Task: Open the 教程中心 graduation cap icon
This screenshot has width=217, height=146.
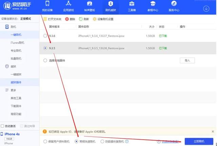Action: 153,4
